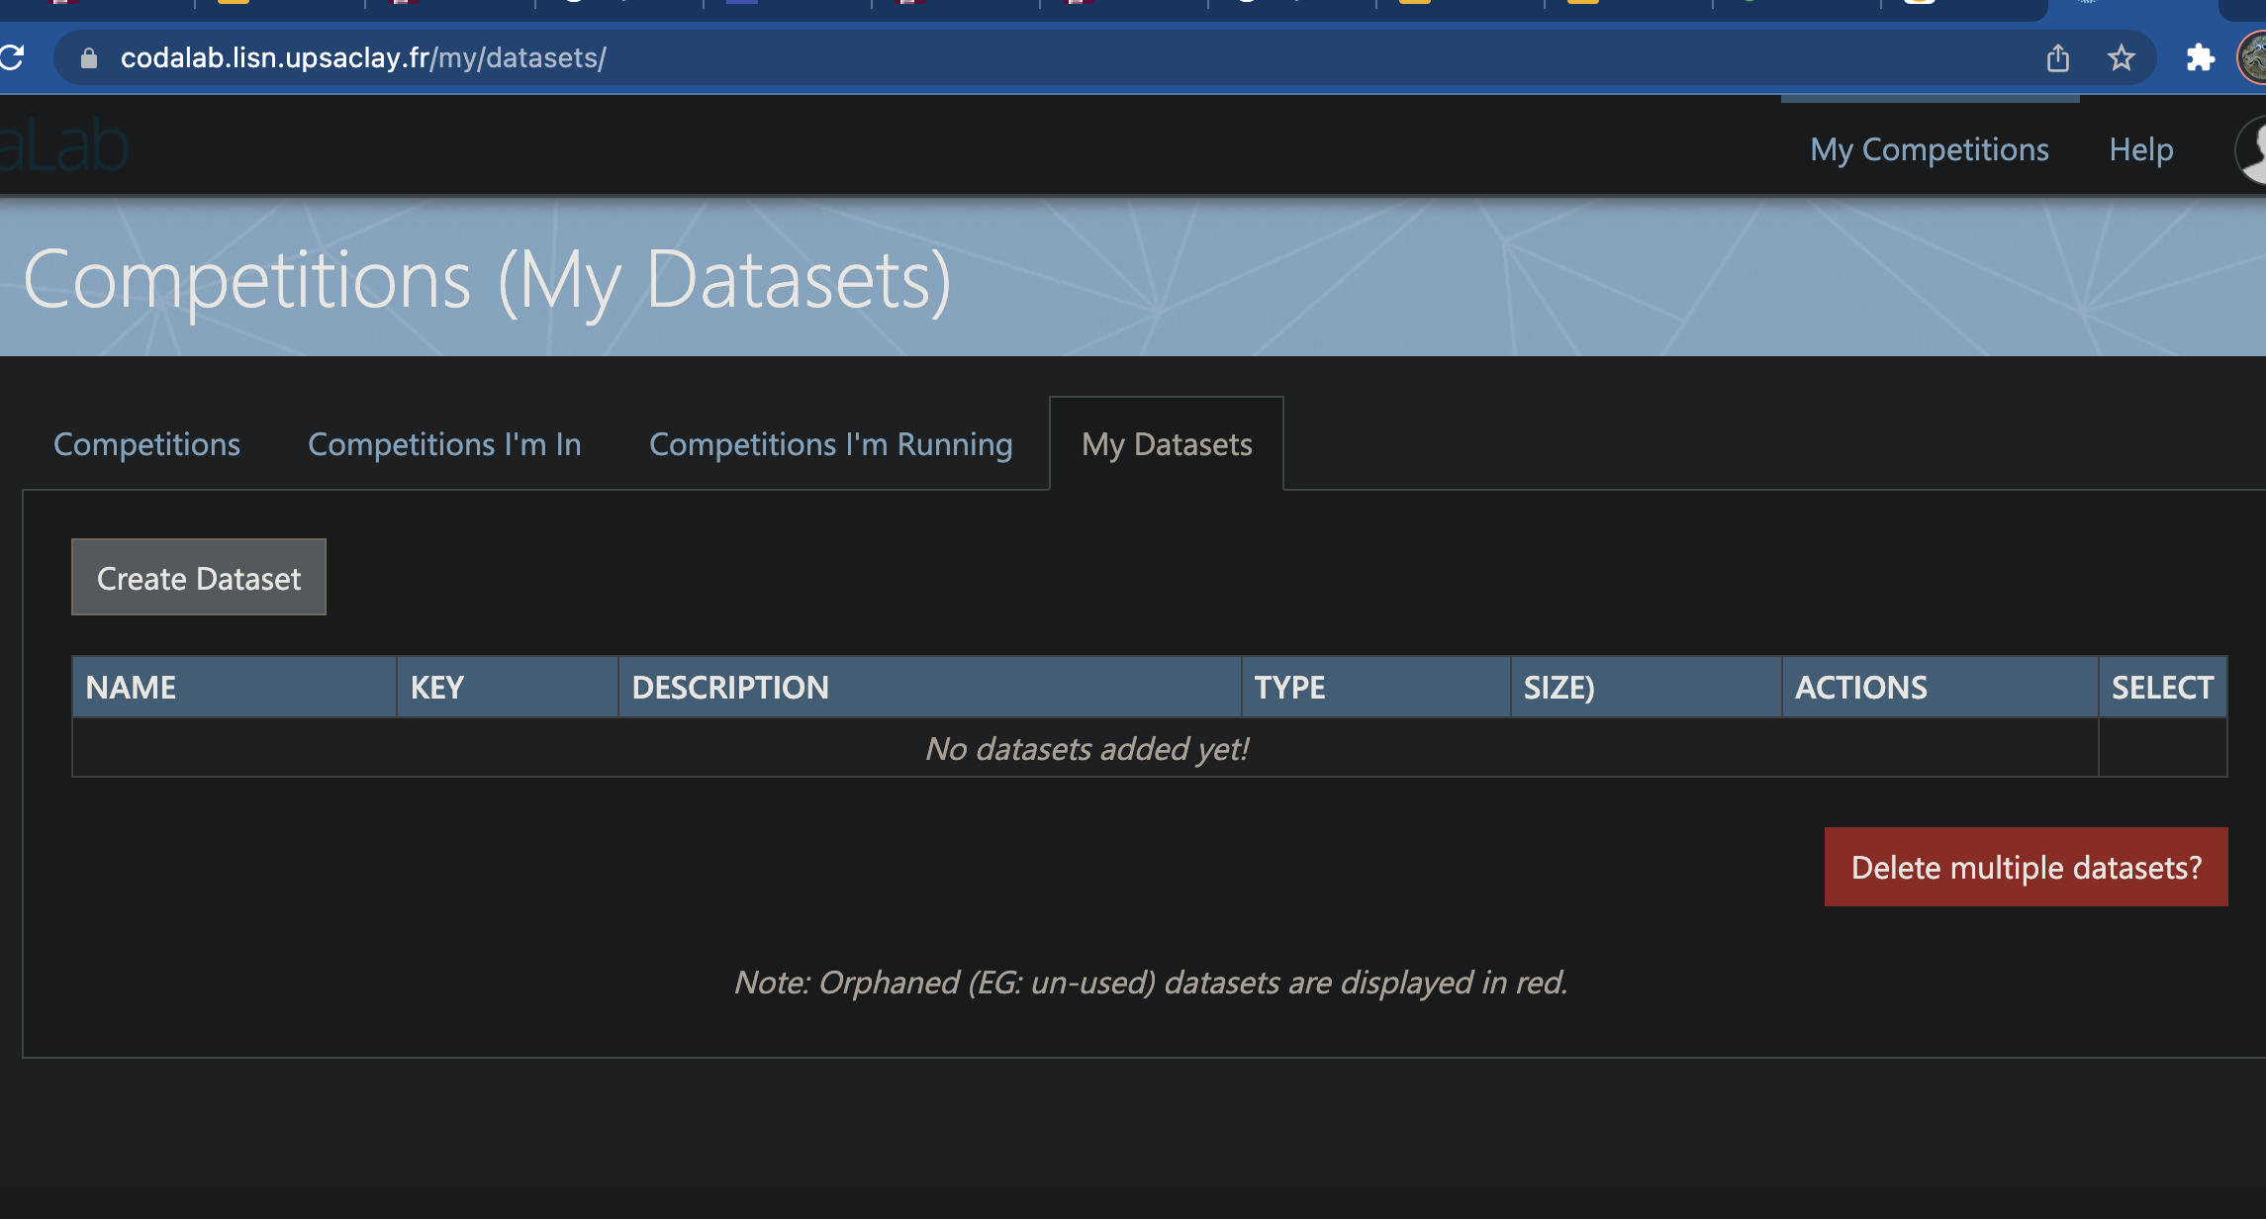Switch to "Competitions I'm Running" tab
Viewport: 2266px width, 1219px height.
829,444
